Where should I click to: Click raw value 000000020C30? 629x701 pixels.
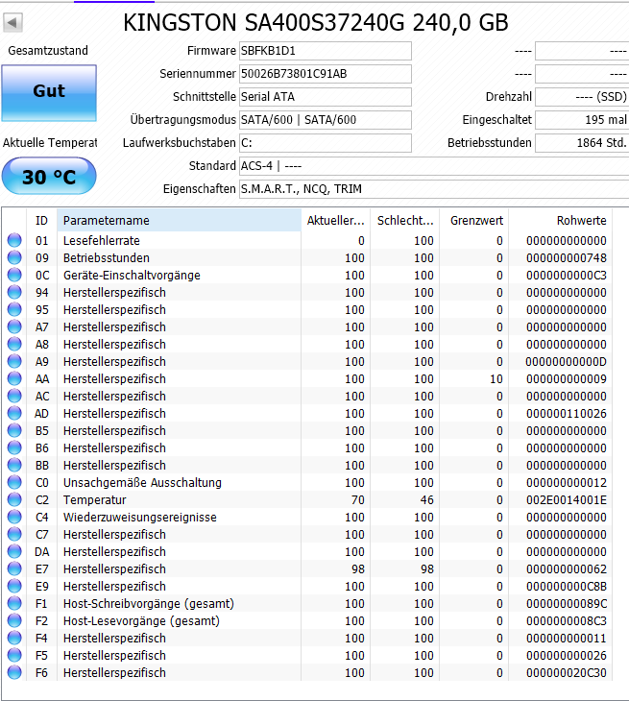click(x=567, y=673)
